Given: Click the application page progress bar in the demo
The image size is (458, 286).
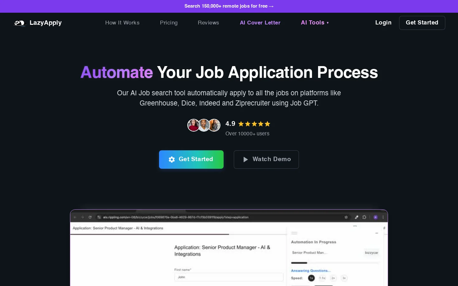Looking at the screenshot, I should click(x=178, y=234).
